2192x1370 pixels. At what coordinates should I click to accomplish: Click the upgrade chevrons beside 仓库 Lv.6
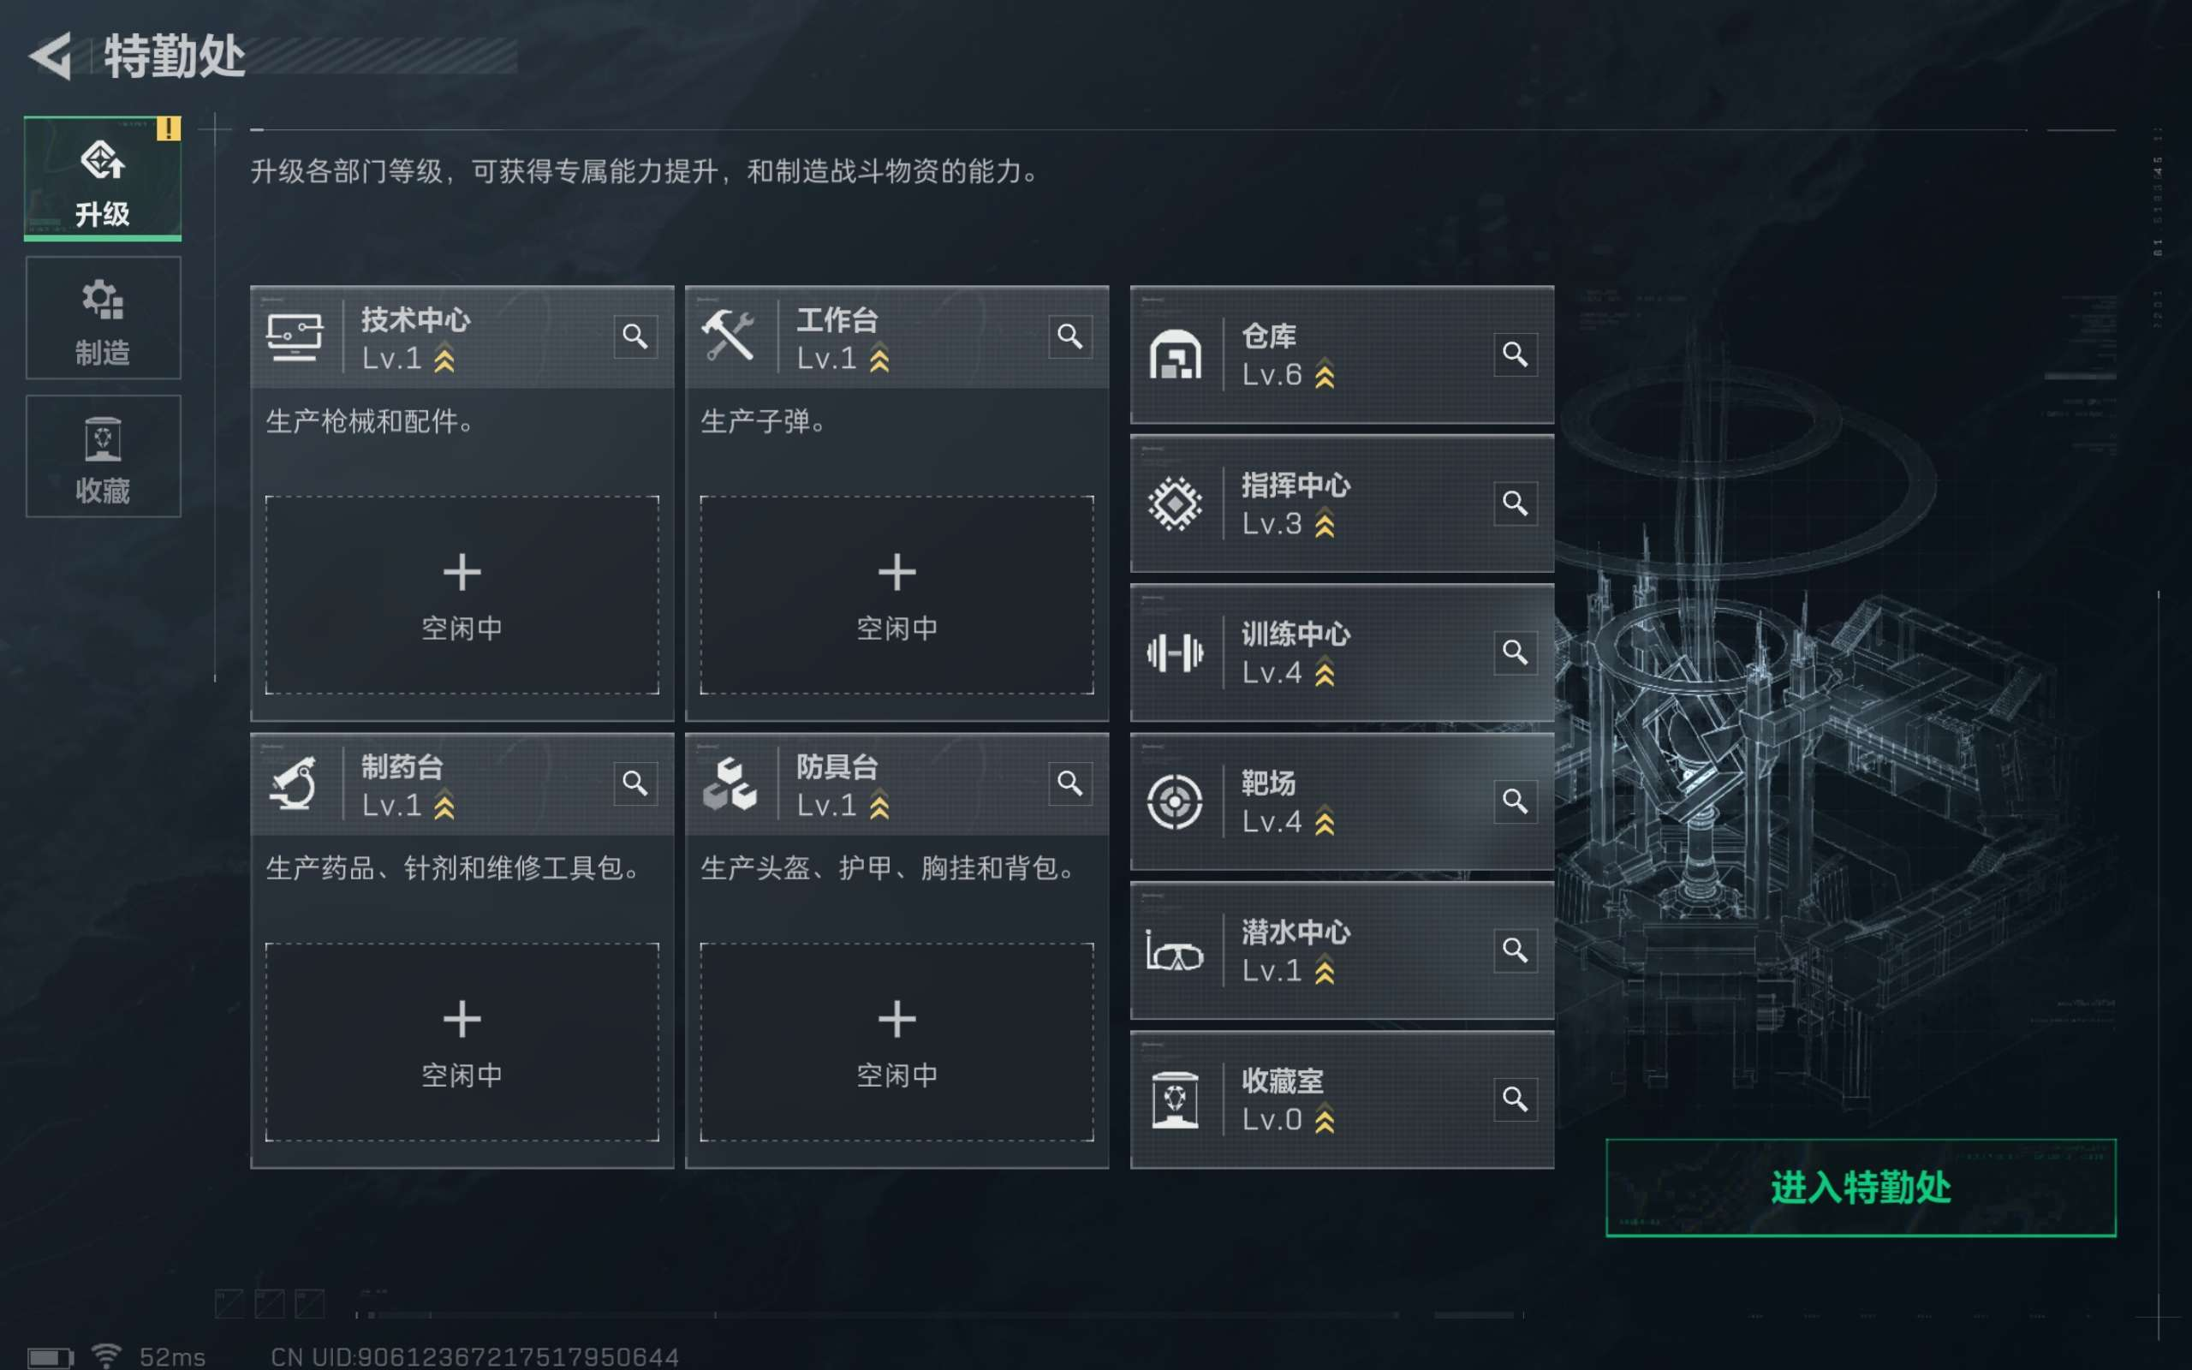[1325, 374]
